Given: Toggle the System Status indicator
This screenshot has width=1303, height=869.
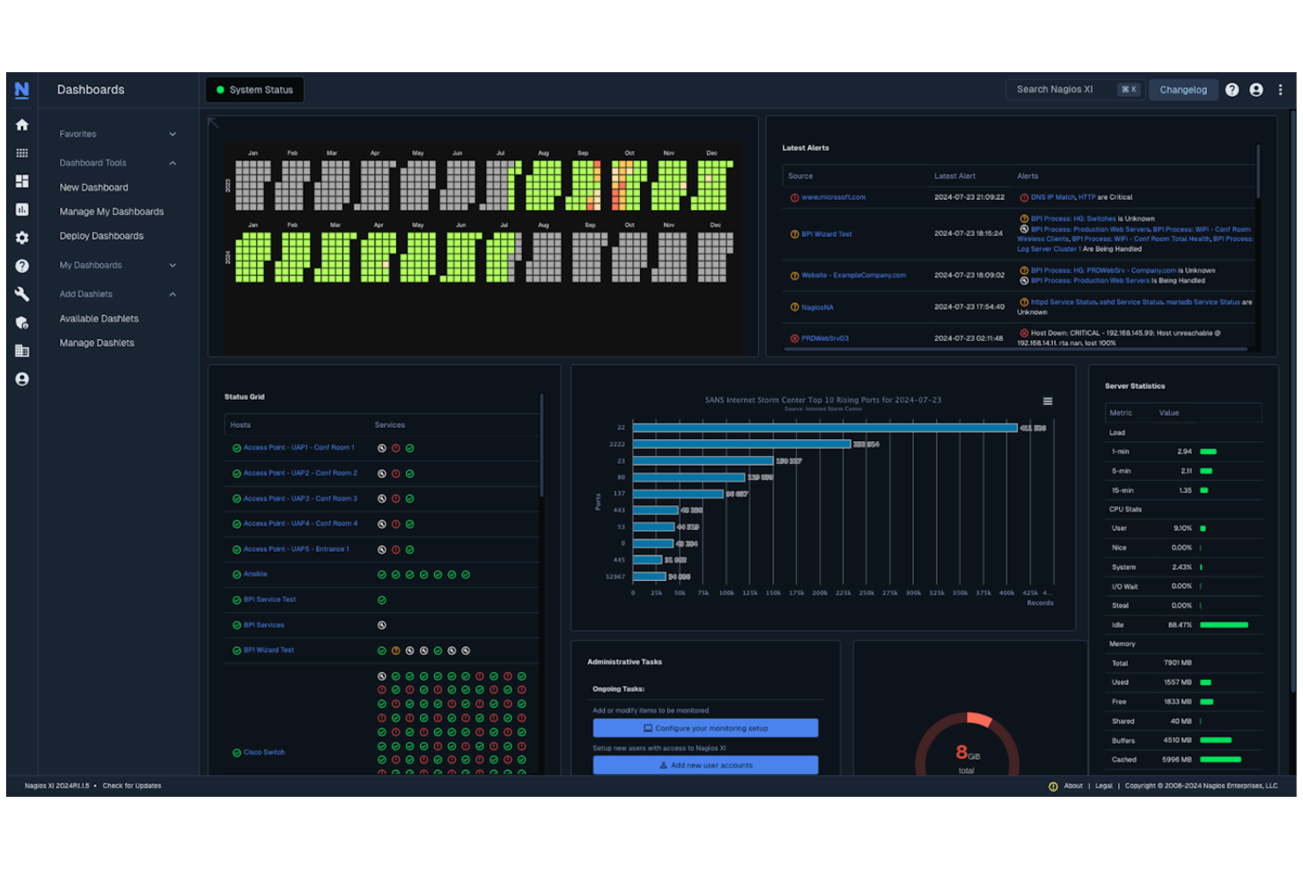Looking at the screenshot, I should [x=254, y=89].
